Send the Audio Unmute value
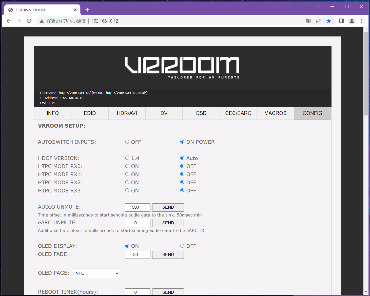Screen dimensions: 370x296 [168, 207]
